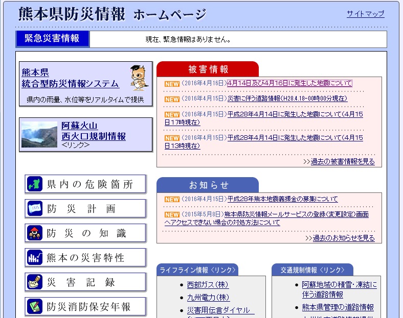Open 熊本県防災情報メールサービス登録画面 notice link
Screen dimensions: 403x318
(266, 218)
